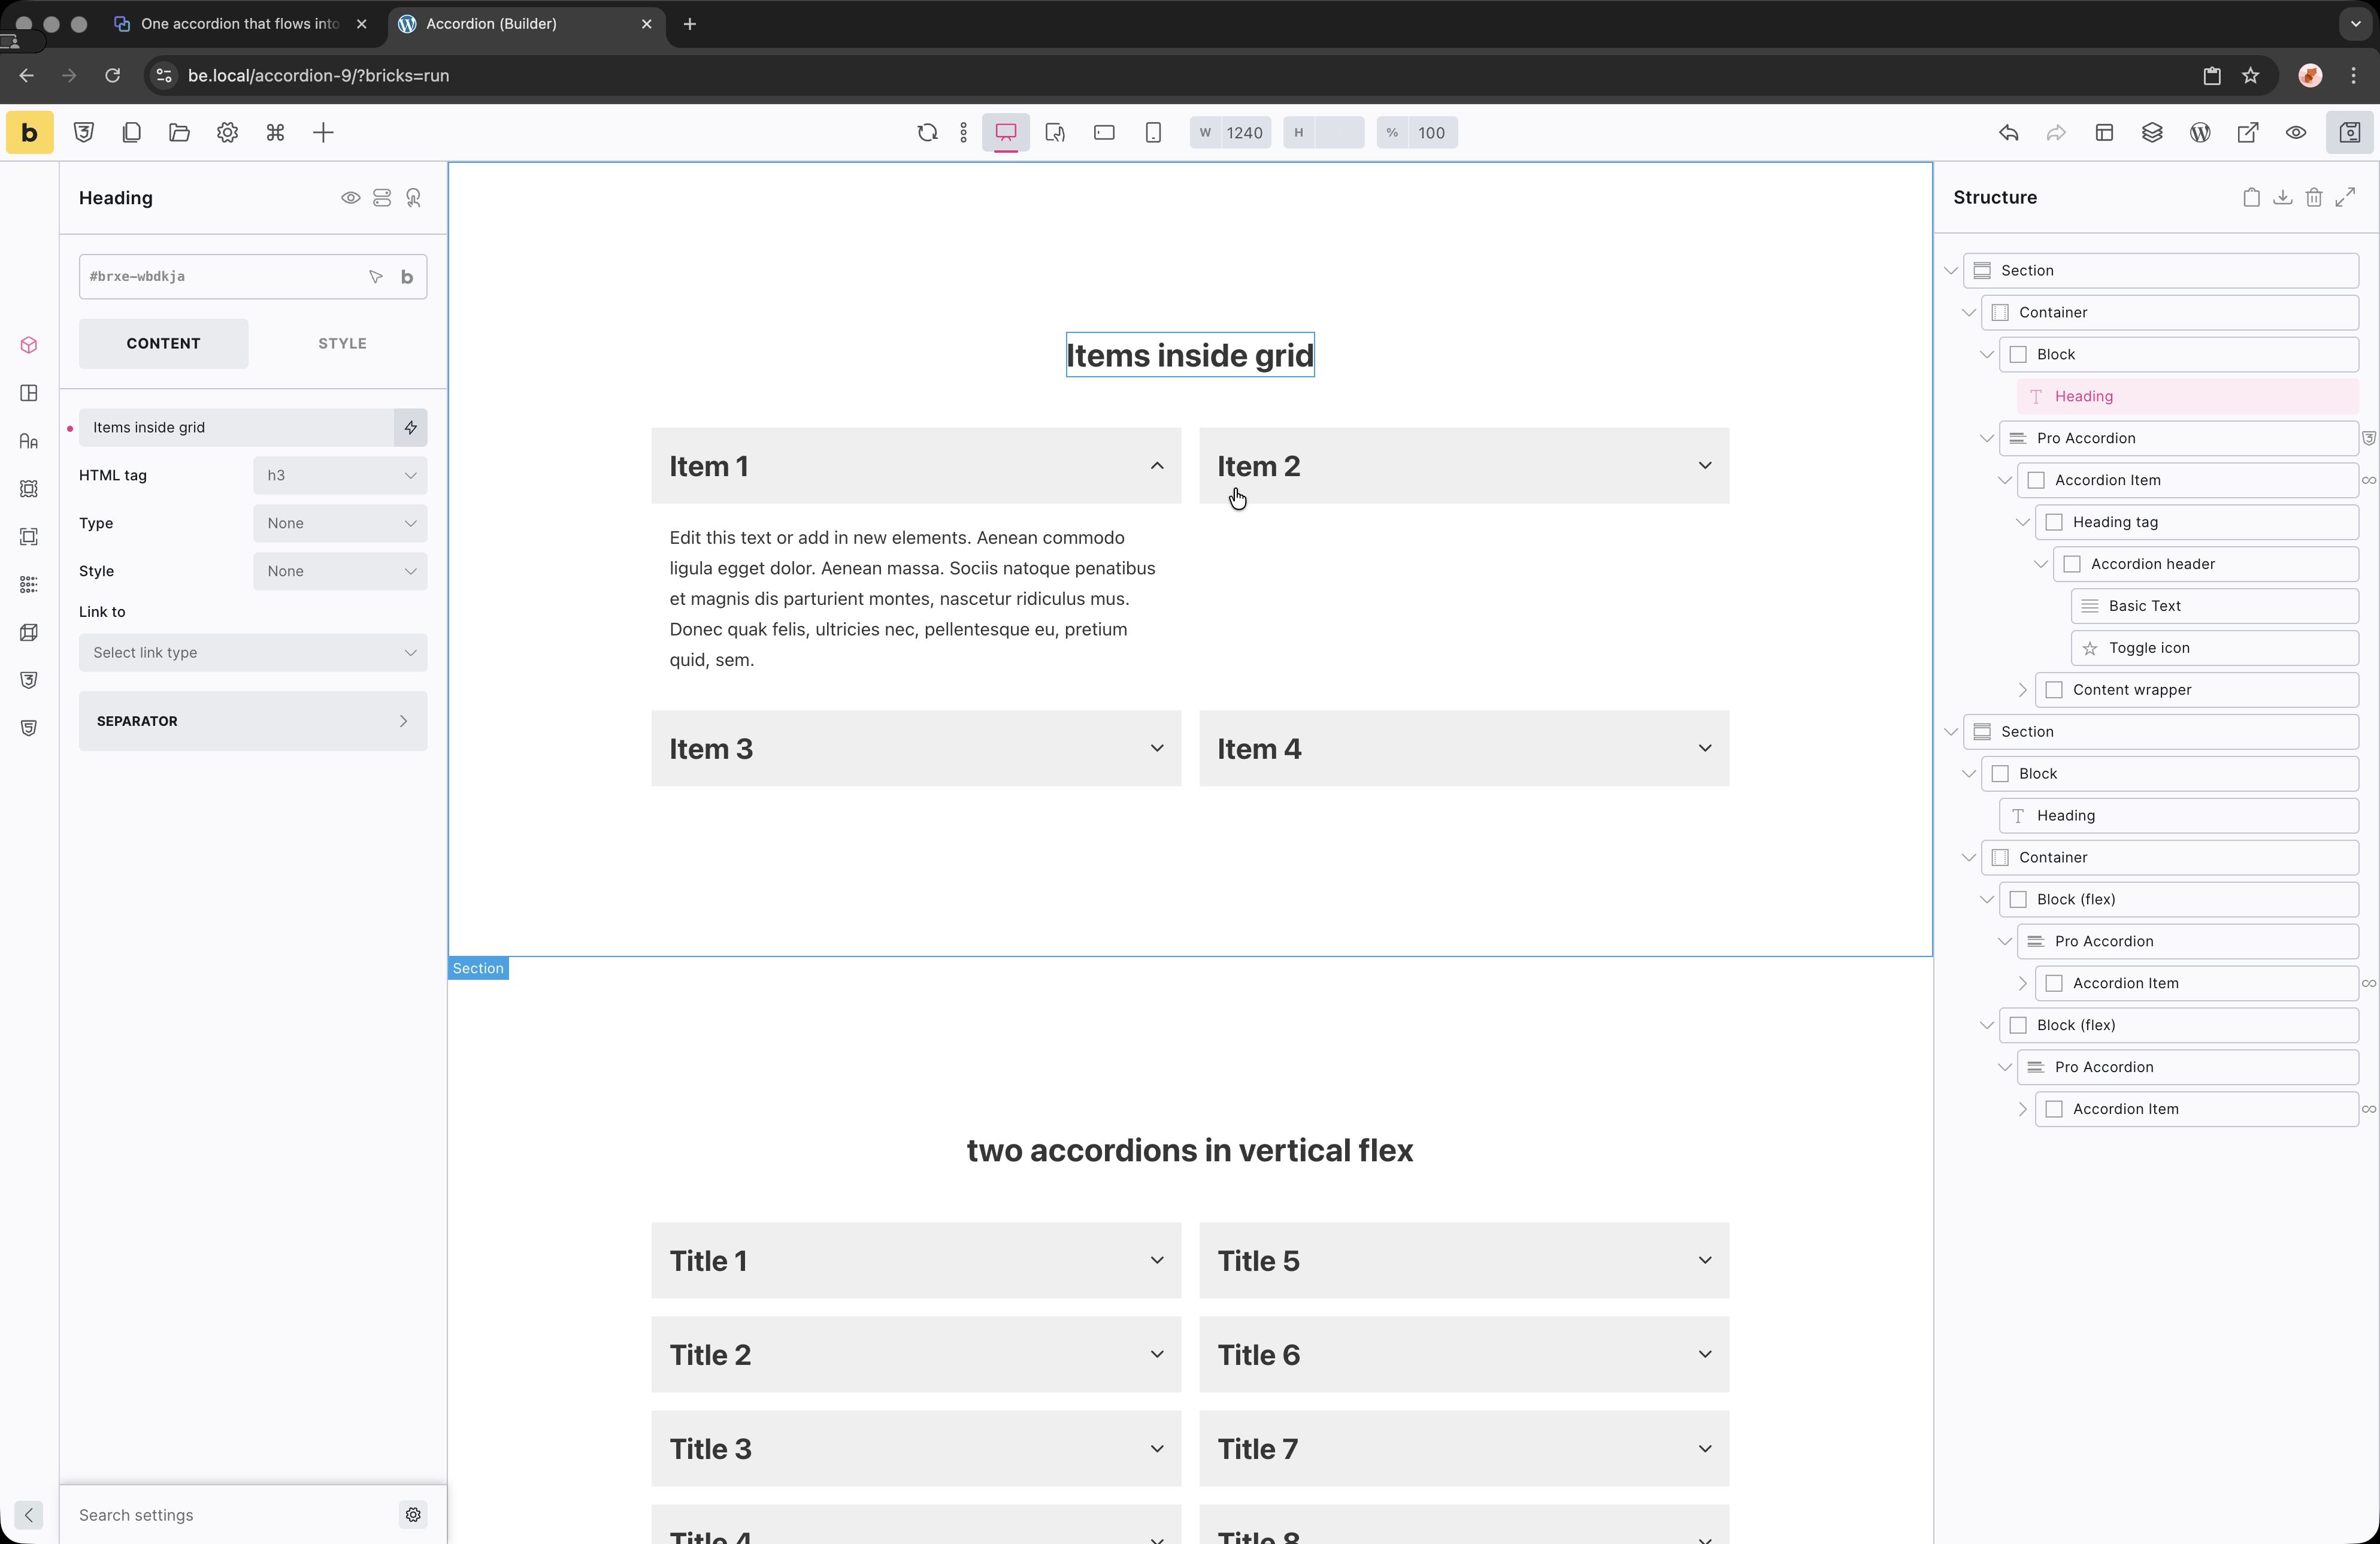The image size is (2380, 1544).
Task: Open builder settings gear icon
Action: click(227, 133)
